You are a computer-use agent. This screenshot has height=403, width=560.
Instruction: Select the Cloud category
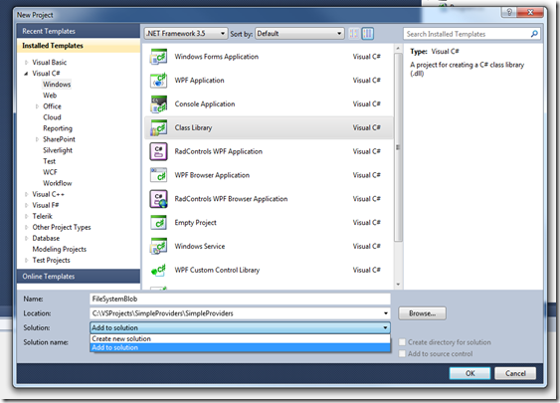(x=52, y=117)
